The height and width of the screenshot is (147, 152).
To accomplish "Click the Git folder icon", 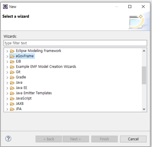I will pyautogui.click(x=12, y=72).
